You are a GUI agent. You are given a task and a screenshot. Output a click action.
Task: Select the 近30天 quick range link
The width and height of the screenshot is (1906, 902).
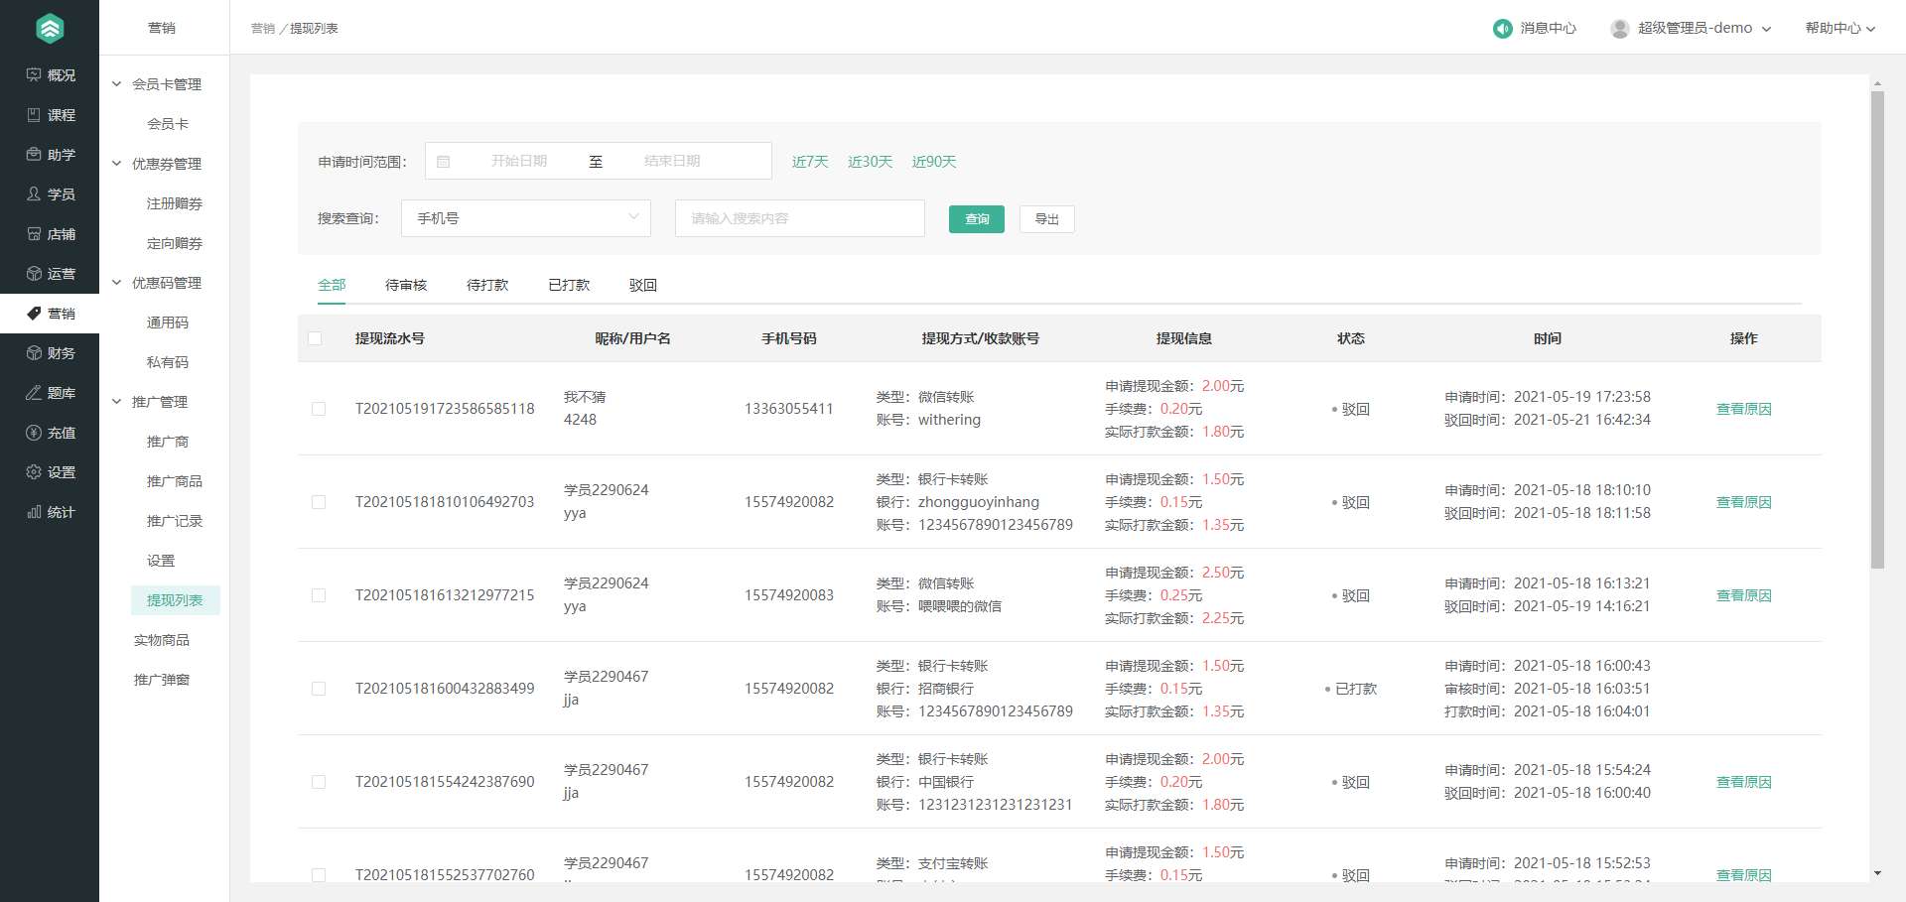871,162
